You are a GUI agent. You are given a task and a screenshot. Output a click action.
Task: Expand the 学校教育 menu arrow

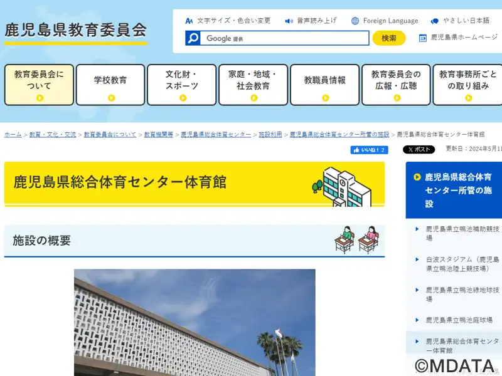coord(111,98)
